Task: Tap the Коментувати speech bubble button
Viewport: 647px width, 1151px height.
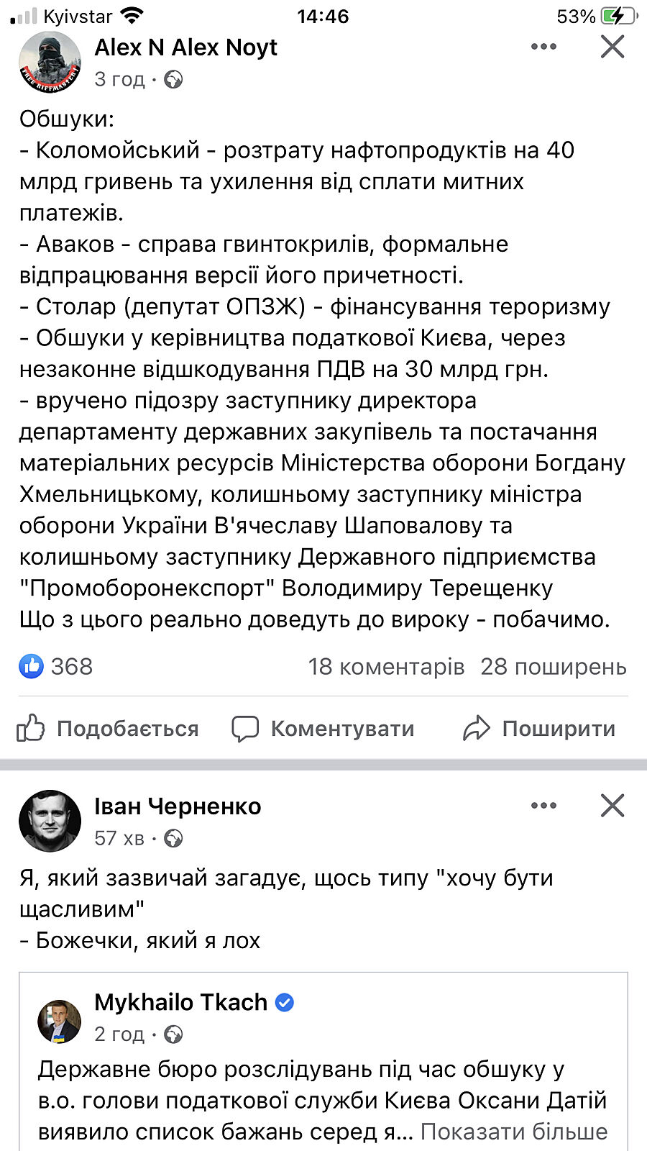Action: pos(323,729)
